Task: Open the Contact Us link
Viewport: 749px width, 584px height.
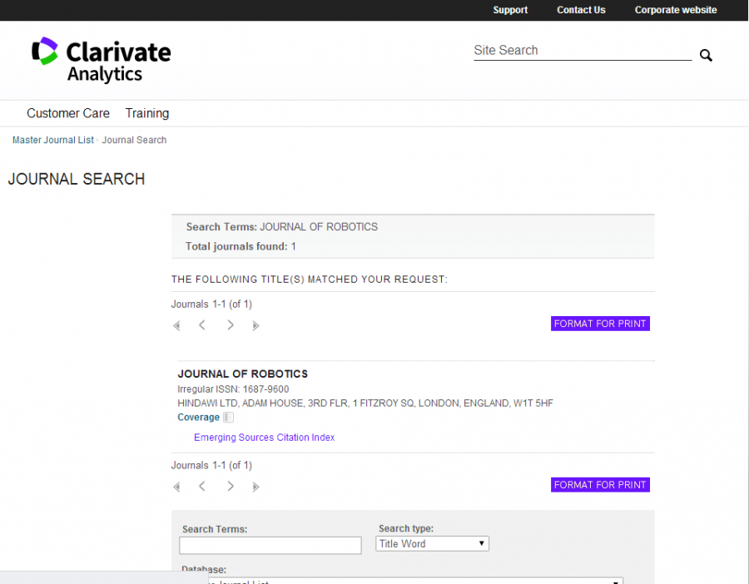Action: [581, 10]
